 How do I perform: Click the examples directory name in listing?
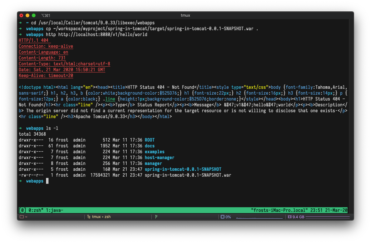pos(155,152)
